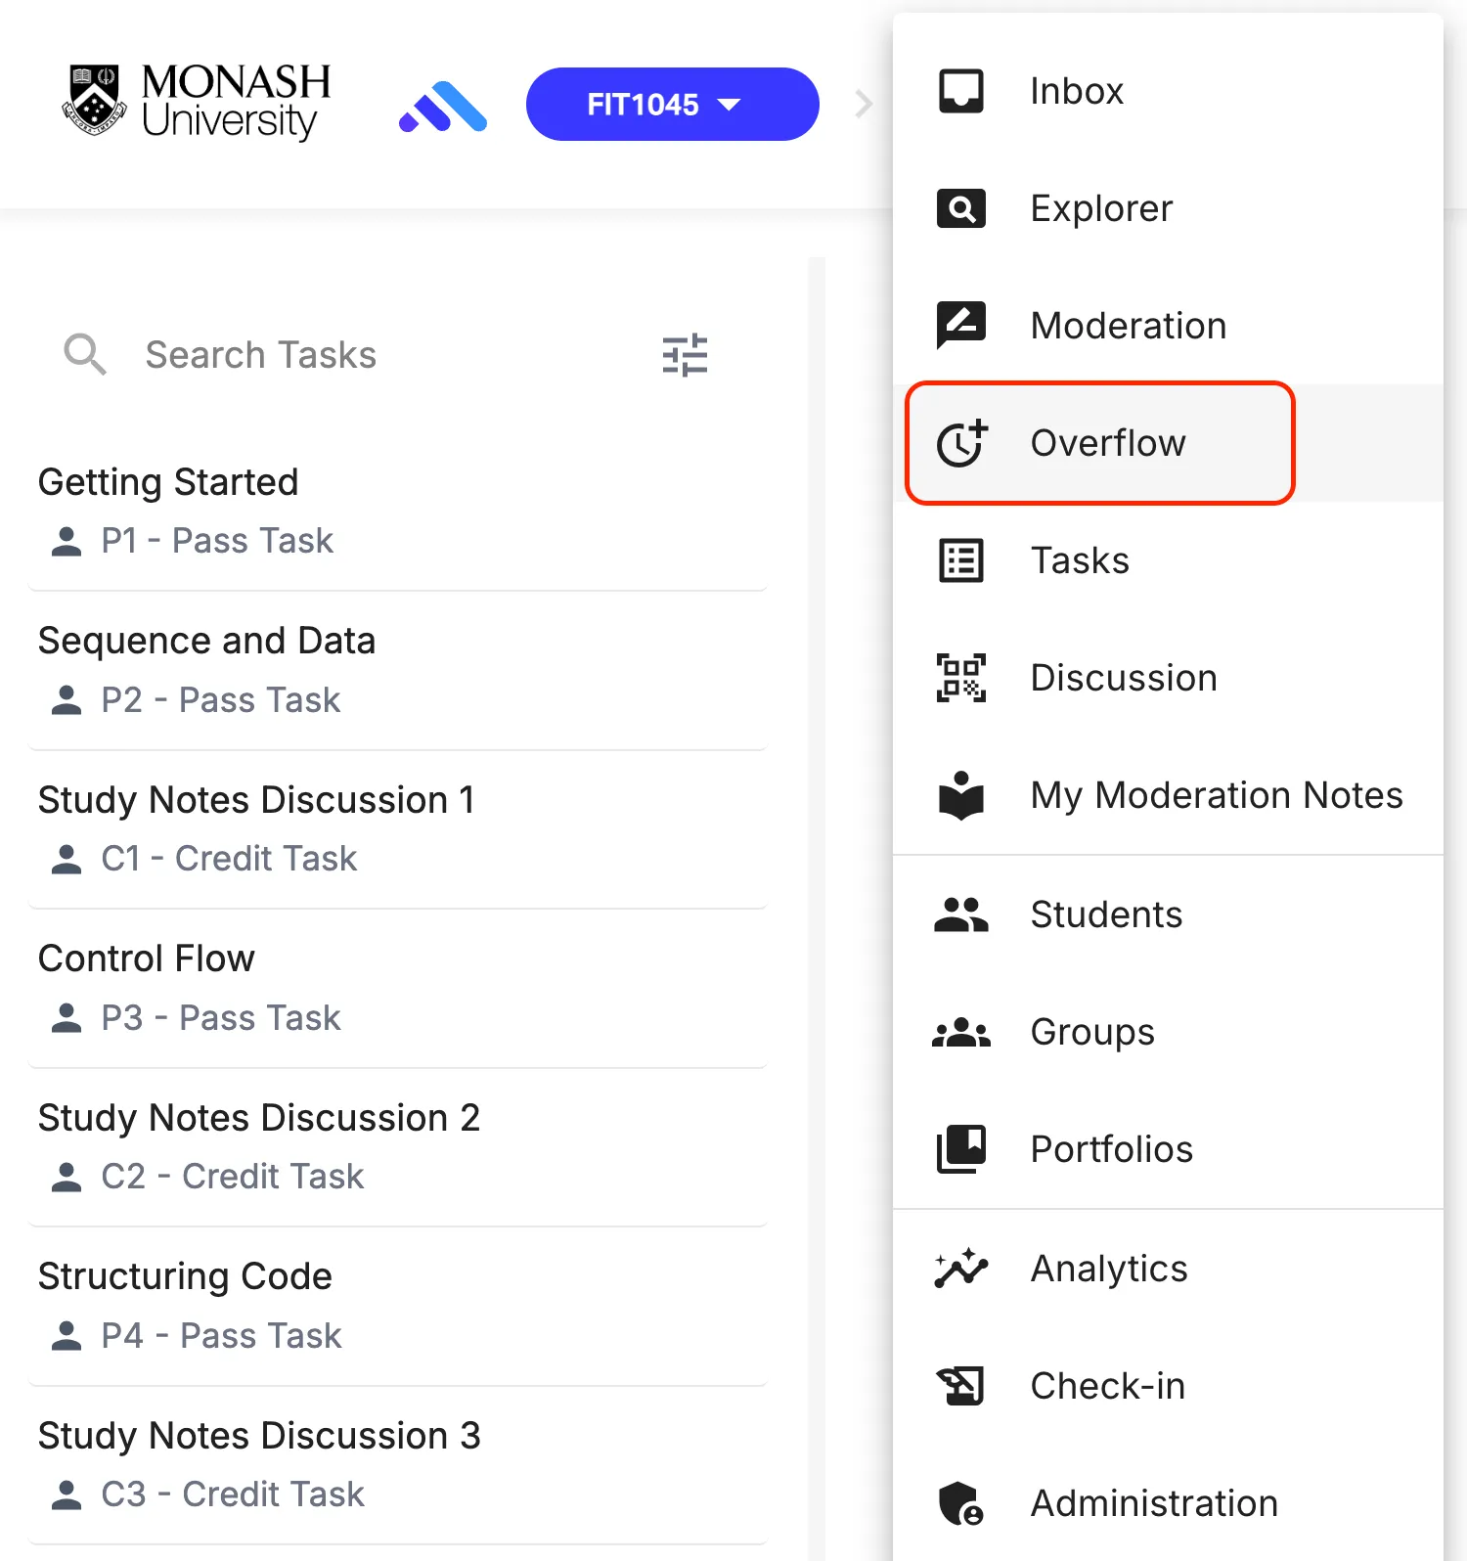Image resolution: width=1467 pixels, height=1561 pixels.
Task: Click the person icon next to P1 - Pass Task
Action: (66, 541)
